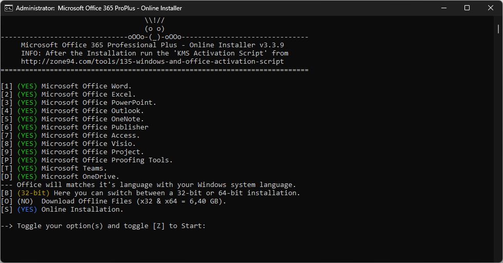Viewport: 503px width, 263px height.
Task: Click the vertical scrollbar thumb
Action: (498, 29)
